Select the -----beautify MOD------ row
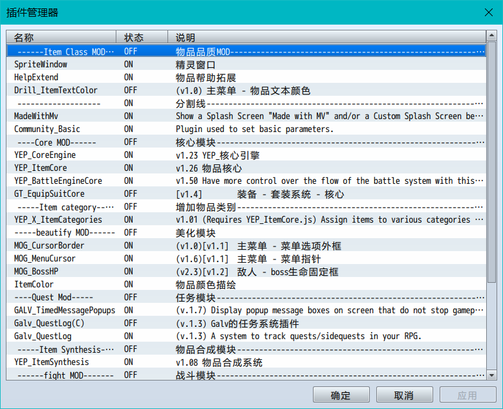 pos(246,233)
